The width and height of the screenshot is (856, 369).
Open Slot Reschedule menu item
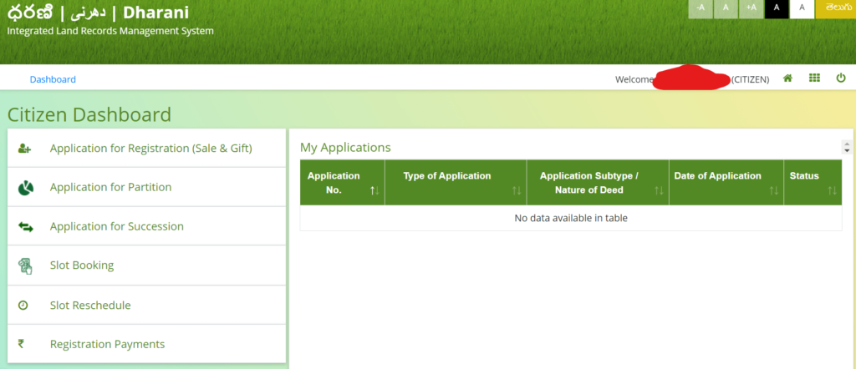tap(147, 305)
